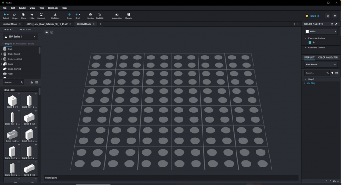Choose the Connect tool

(41, 16)
